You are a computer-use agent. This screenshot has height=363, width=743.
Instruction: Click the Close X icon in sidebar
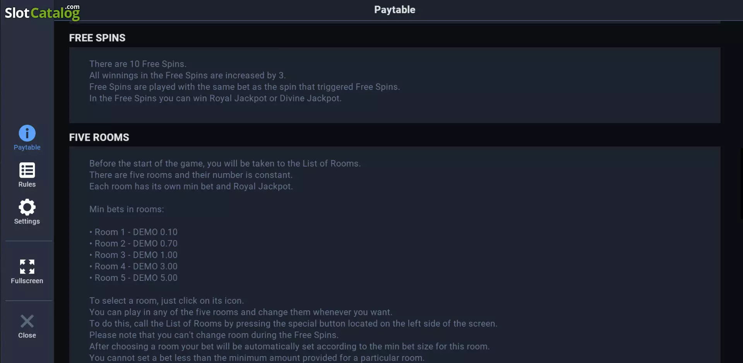tap(27, 321)
